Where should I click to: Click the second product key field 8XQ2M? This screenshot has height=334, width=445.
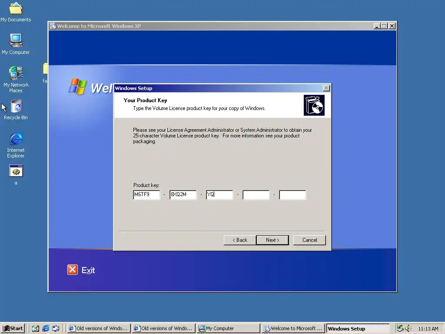click(x=183, y=195)
